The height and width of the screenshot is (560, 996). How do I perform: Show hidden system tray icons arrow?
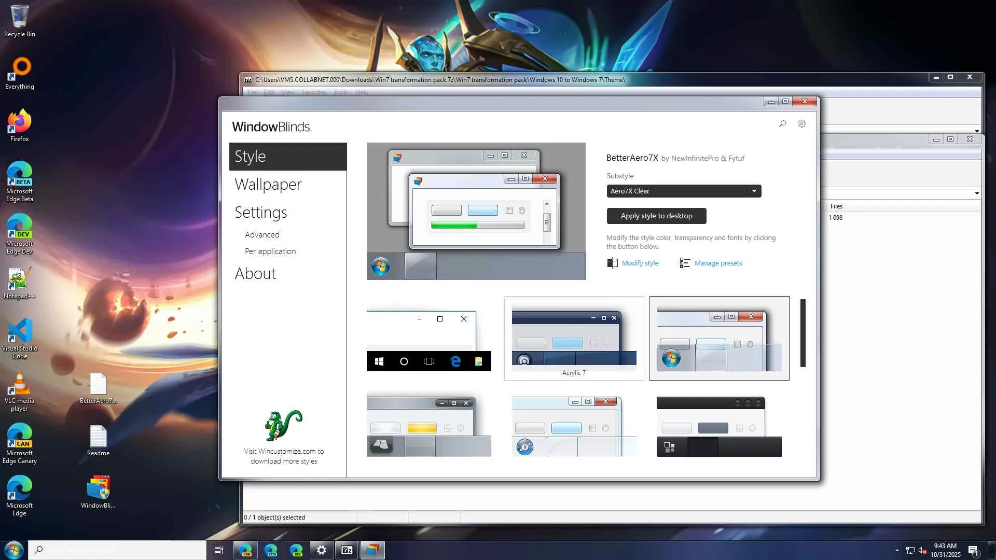(897, 550)
